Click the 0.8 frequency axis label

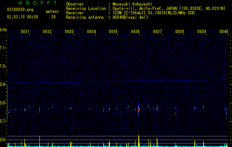click(3, 103)
